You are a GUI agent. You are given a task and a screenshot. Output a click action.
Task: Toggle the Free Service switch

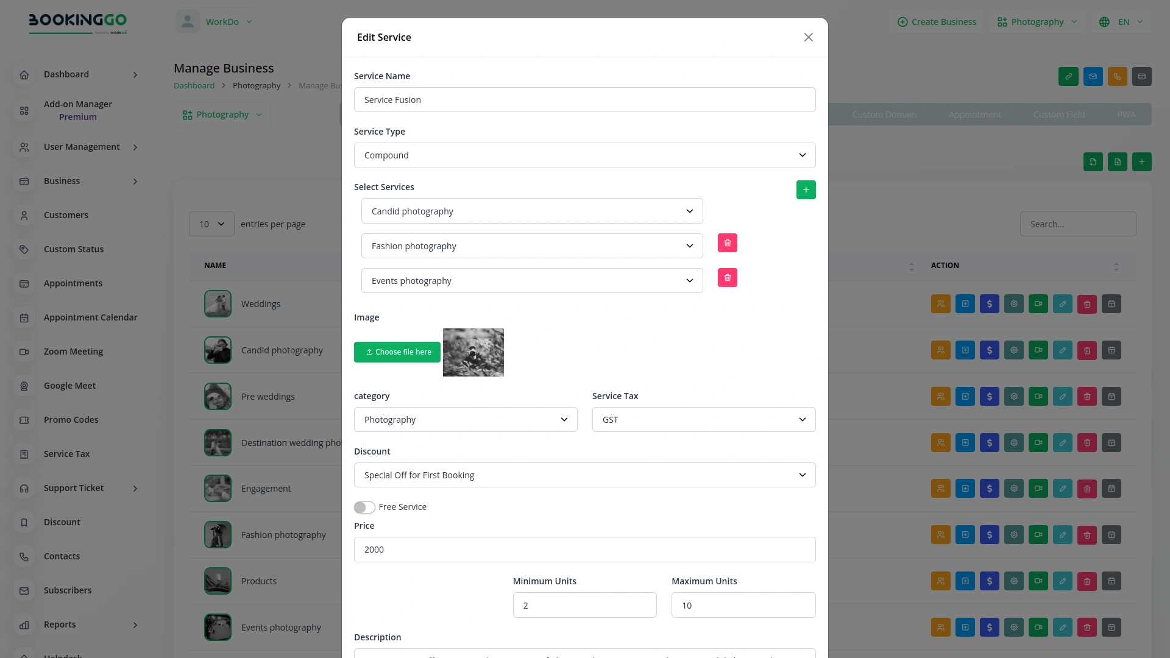click(x=364, y=507)
